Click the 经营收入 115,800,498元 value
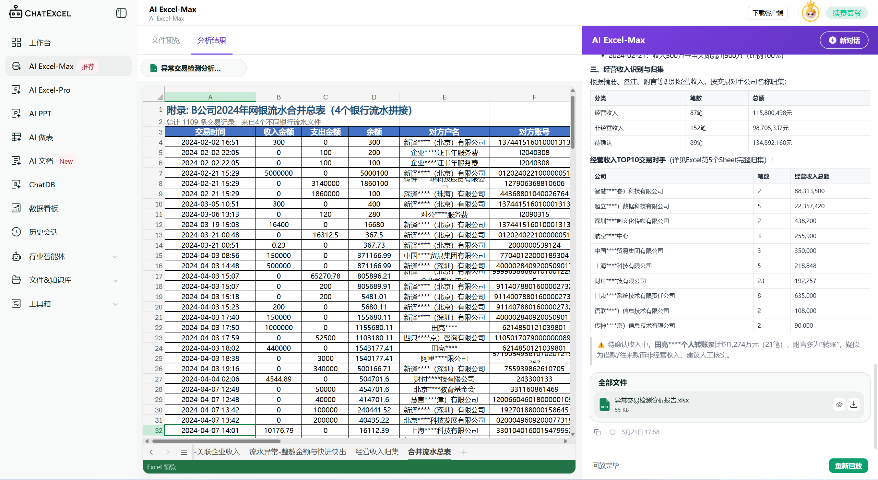 click(772, 113)
